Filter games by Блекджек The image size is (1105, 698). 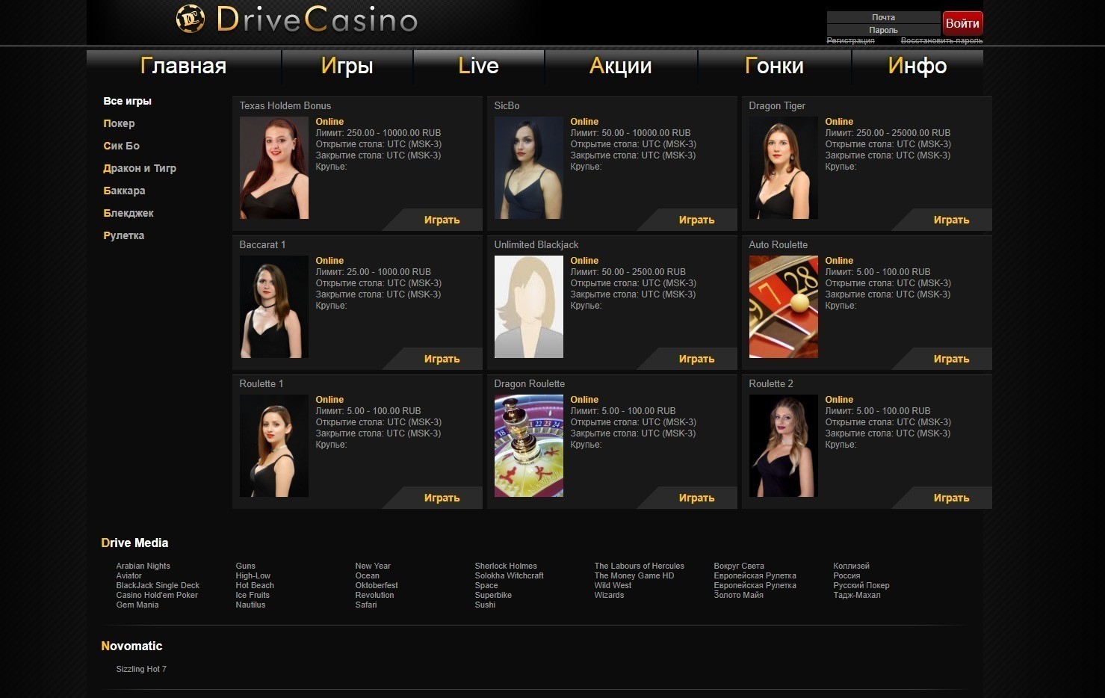pos(129,213)
